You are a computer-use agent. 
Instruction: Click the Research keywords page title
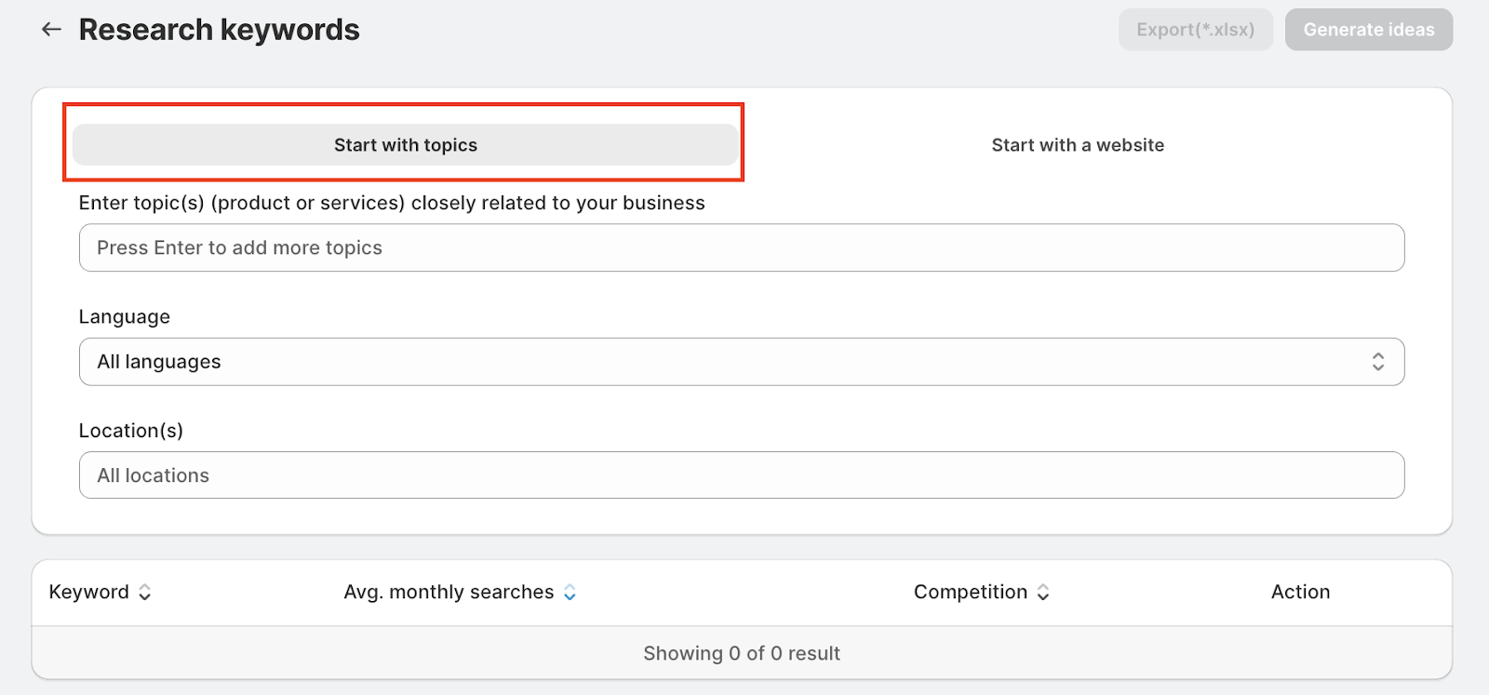(220, 30)
